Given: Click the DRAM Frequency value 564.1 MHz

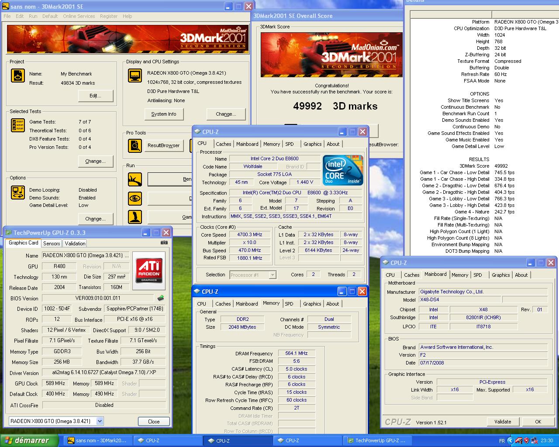Looking at the screenshot, I should tap(297, 353).
